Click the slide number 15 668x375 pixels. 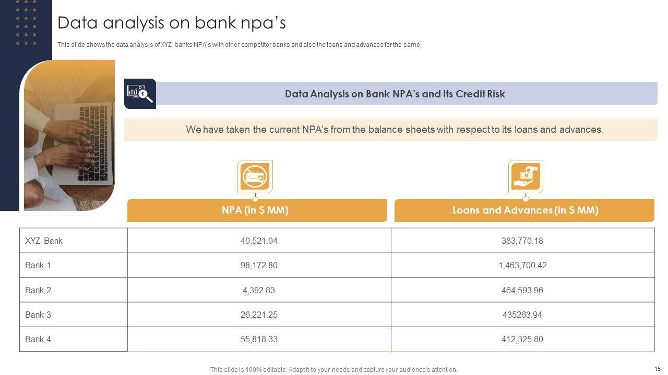[657, 369]
